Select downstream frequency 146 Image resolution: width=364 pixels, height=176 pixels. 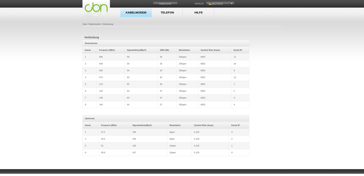coord(101,105)
